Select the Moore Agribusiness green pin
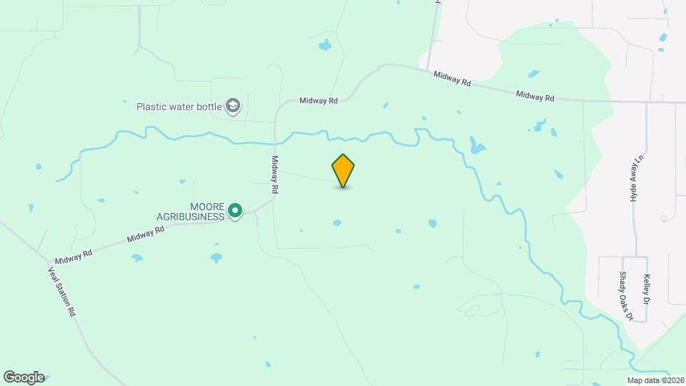The image size is (686, 386). 235,212
